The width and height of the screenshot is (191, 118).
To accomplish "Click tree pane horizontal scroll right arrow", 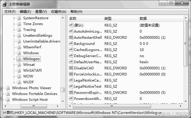I will (58, 106).
